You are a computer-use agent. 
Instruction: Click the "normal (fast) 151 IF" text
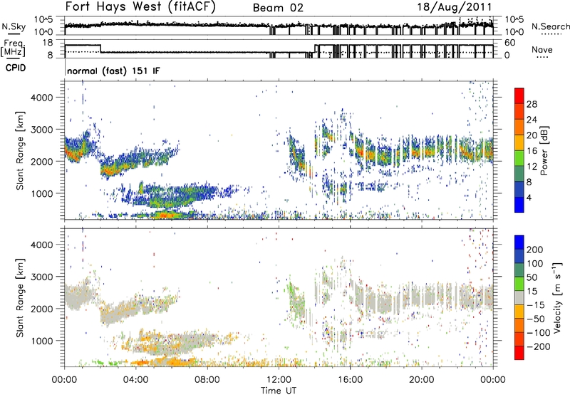[x=113, y=71]
